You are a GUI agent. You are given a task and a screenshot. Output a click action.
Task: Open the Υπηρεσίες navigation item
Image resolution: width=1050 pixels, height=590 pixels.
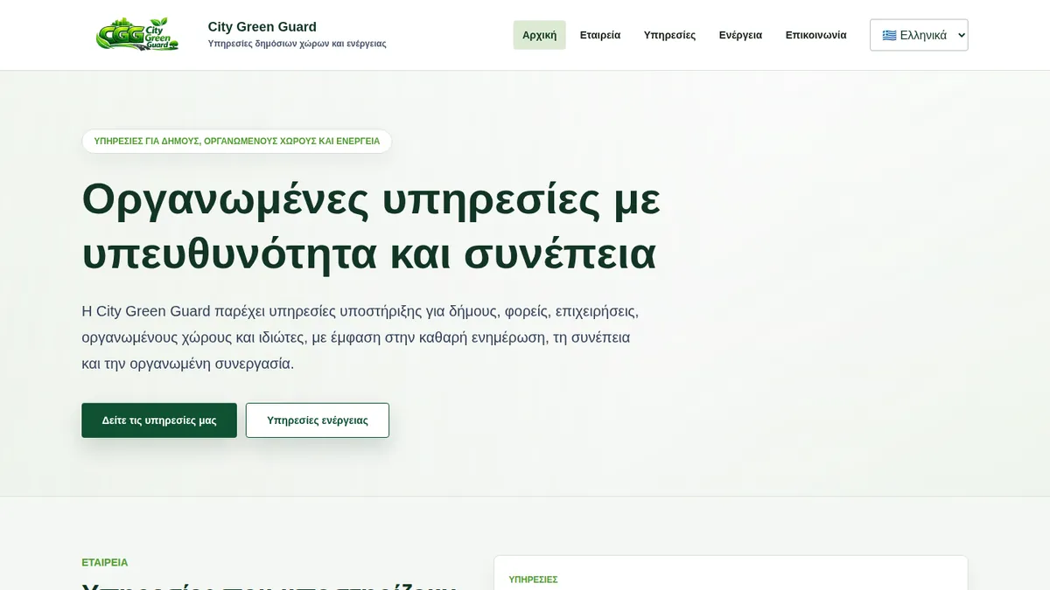pyautogui.click(x=669, y=35)
